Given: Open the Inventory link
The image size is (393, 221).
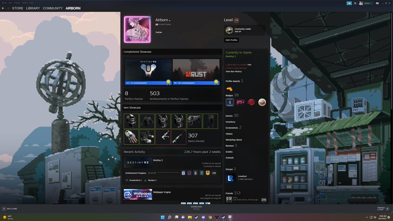Looking at the screenshot, I should click(230, 122).
